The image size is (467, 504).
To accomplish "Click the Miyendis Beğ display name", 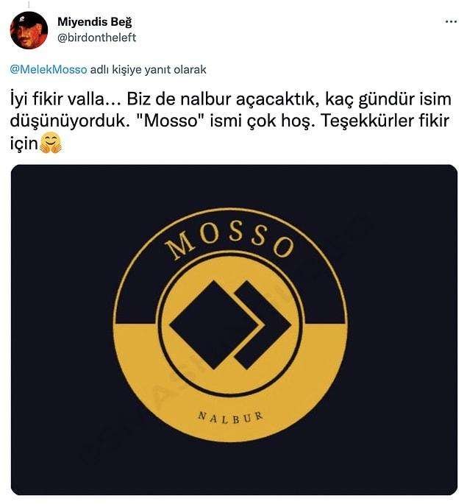I will (x=95, y=21).
